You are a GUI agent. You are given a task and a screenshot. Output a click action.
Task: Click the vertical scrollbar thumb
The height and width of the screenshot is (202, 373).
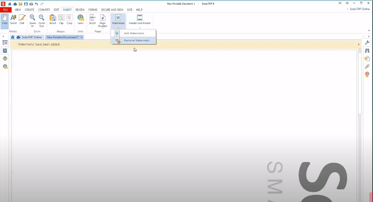click(360, 83)
